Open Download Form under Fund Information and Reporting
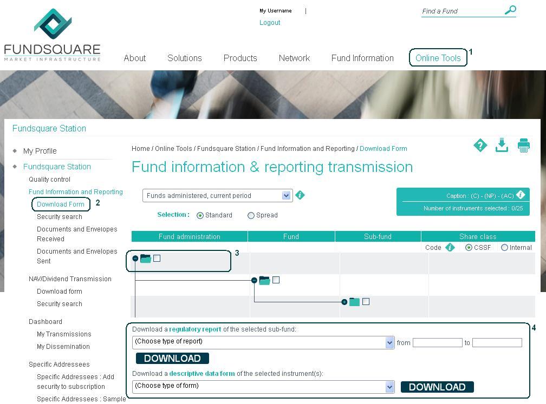 pos(61,204)
